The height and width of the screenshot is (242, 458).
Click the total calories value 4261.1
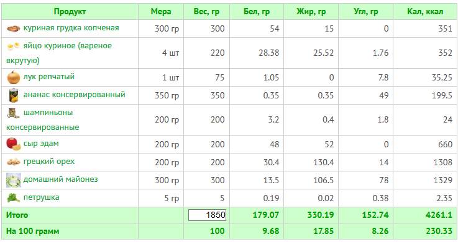439,215
